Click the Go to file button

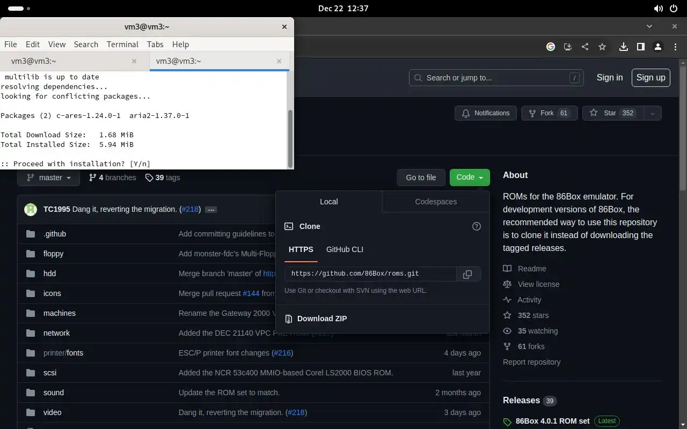[421, 177]
